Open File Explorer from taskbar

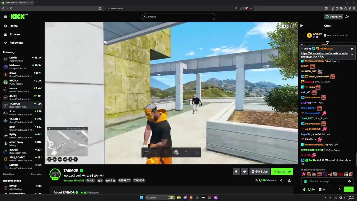pyautogui.click(x=179, y=198)
